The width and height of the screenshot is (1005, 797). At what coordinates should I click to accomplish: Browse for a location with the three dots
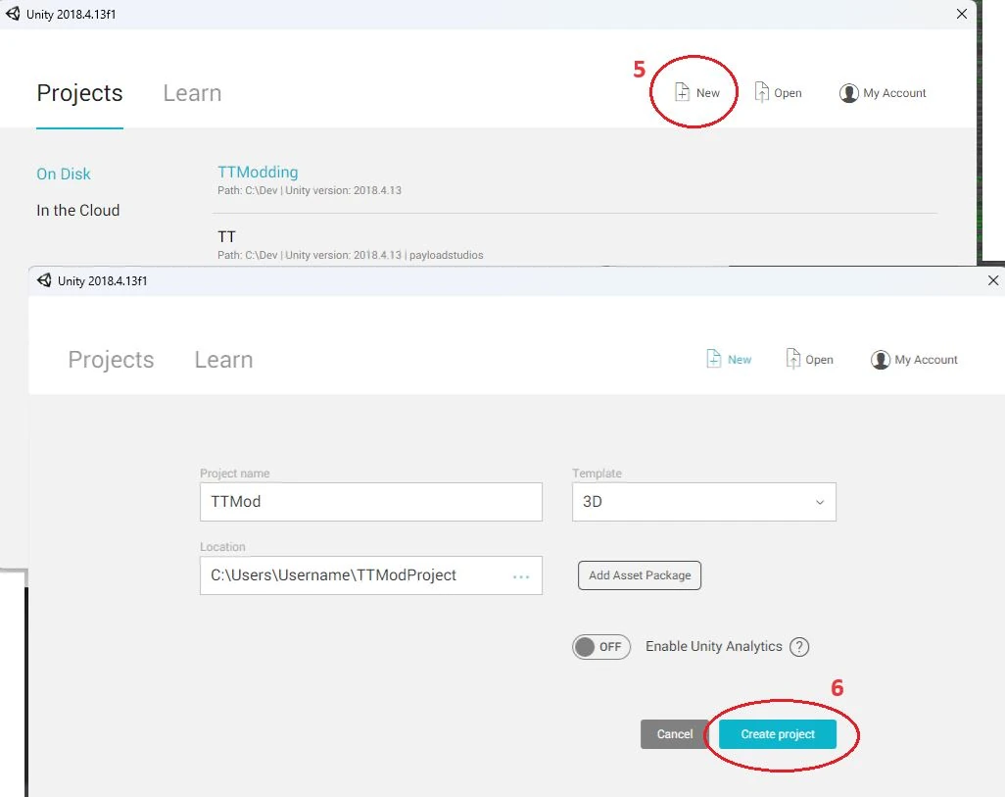(521, 576)
